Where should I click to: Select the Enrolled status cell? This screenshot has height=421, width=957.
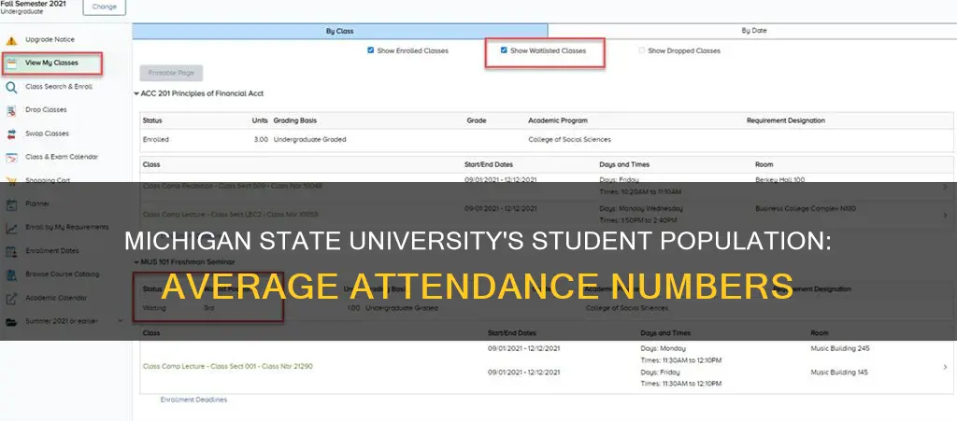(x=156, y=139)
